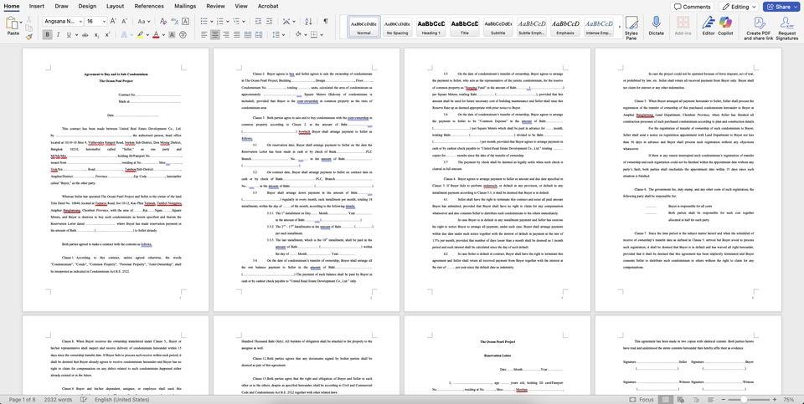Switch to the Draw tab
Image resolution: width=804 pixels, height=404 pixels.
(x=61, y=6)
